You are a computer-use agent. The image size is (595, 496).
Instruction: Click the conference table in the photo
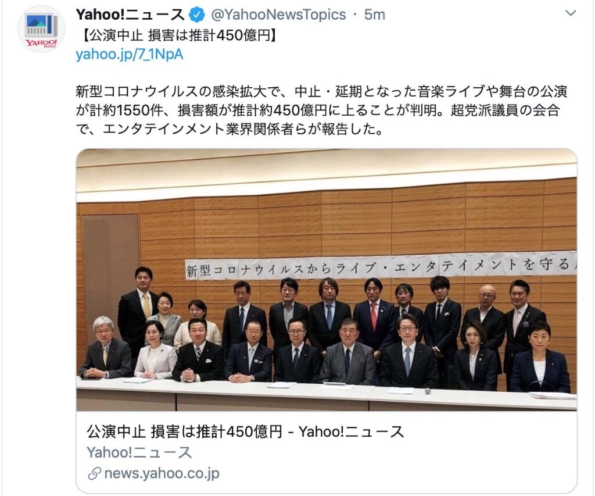point(327,394)
